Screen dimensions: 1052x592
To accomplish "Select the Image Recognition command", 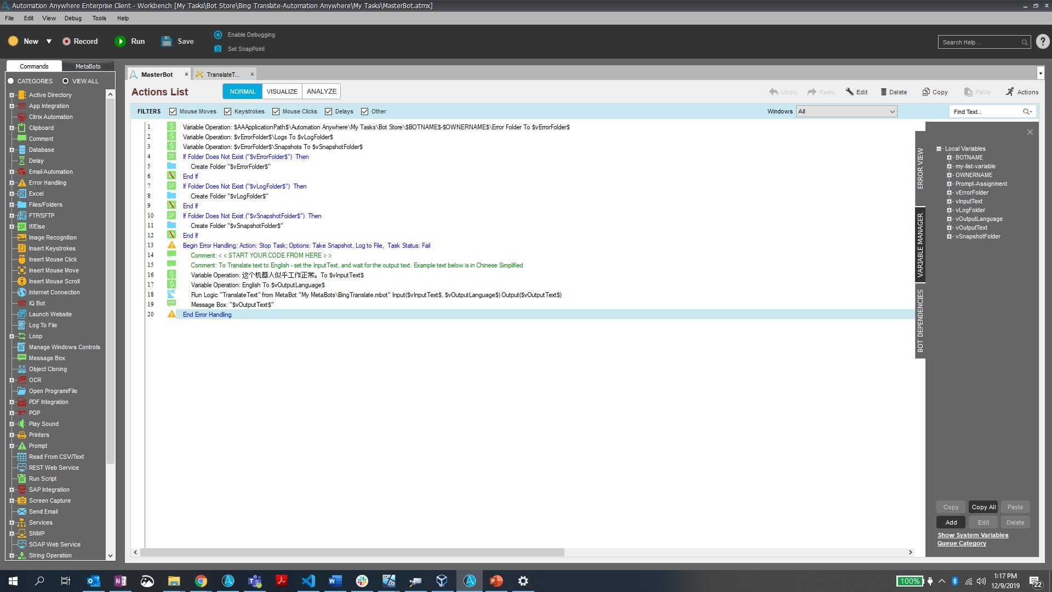I will tap(53, 237).
